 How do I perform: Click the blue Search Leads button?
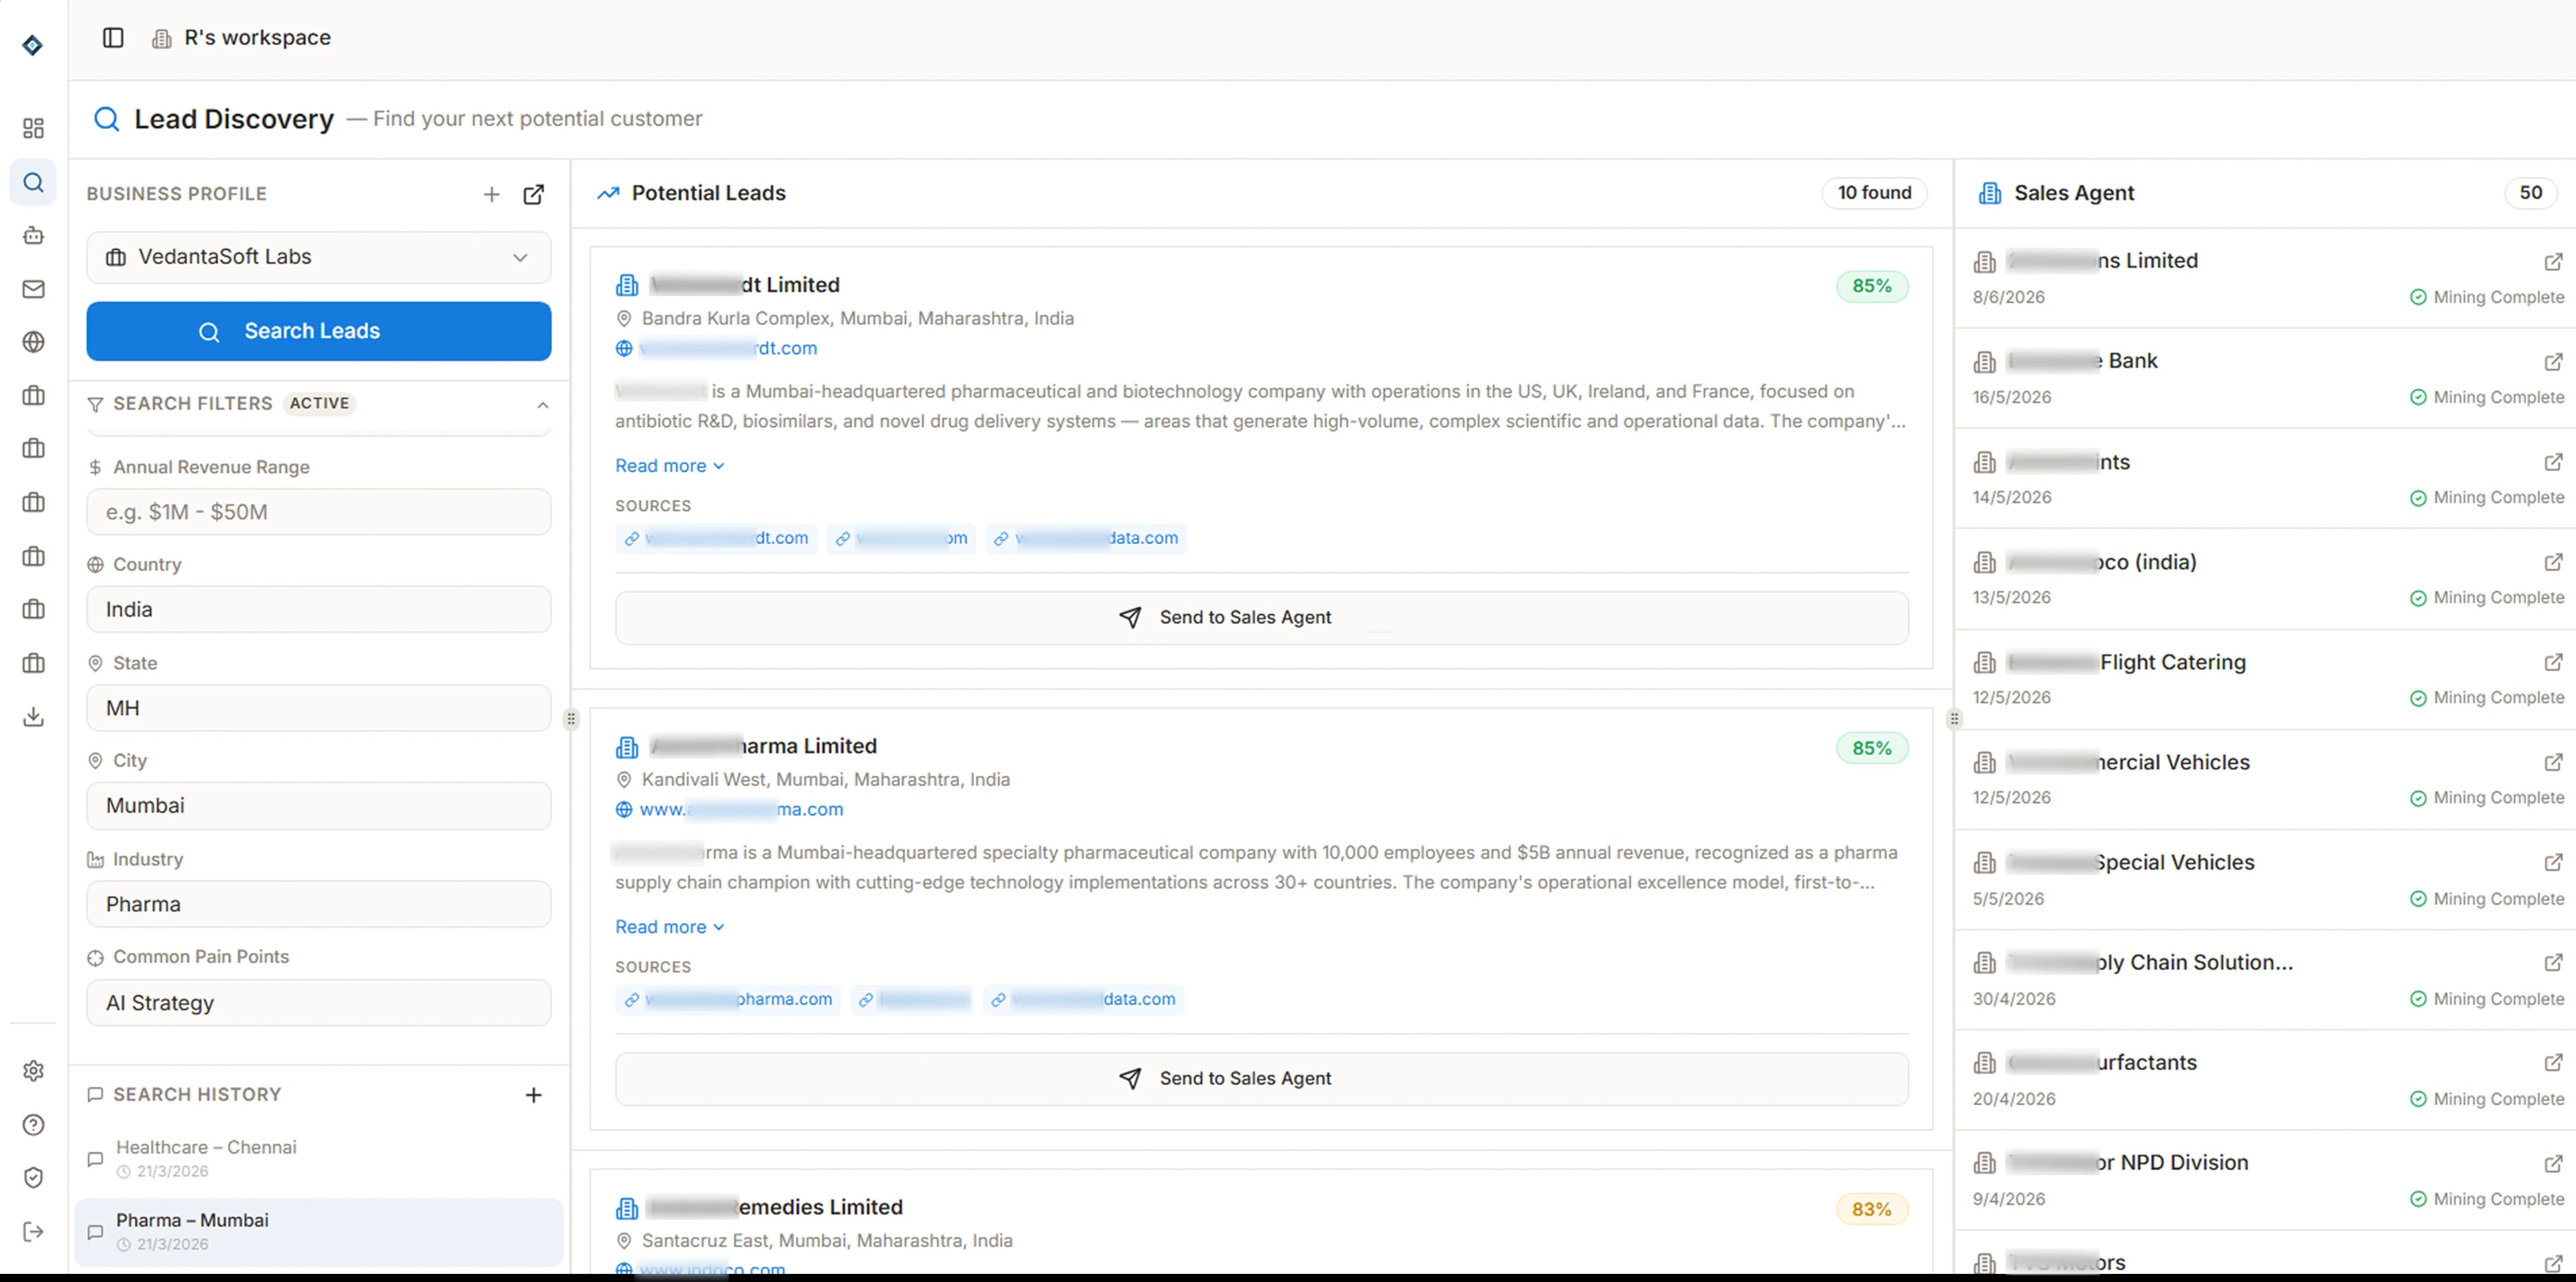pyautogui.click(x=318, y=331)
